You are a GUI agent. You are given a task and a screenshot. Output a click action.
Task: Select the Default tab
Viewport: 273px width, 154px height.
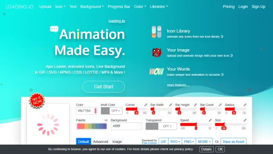click(x=84, y=142)
